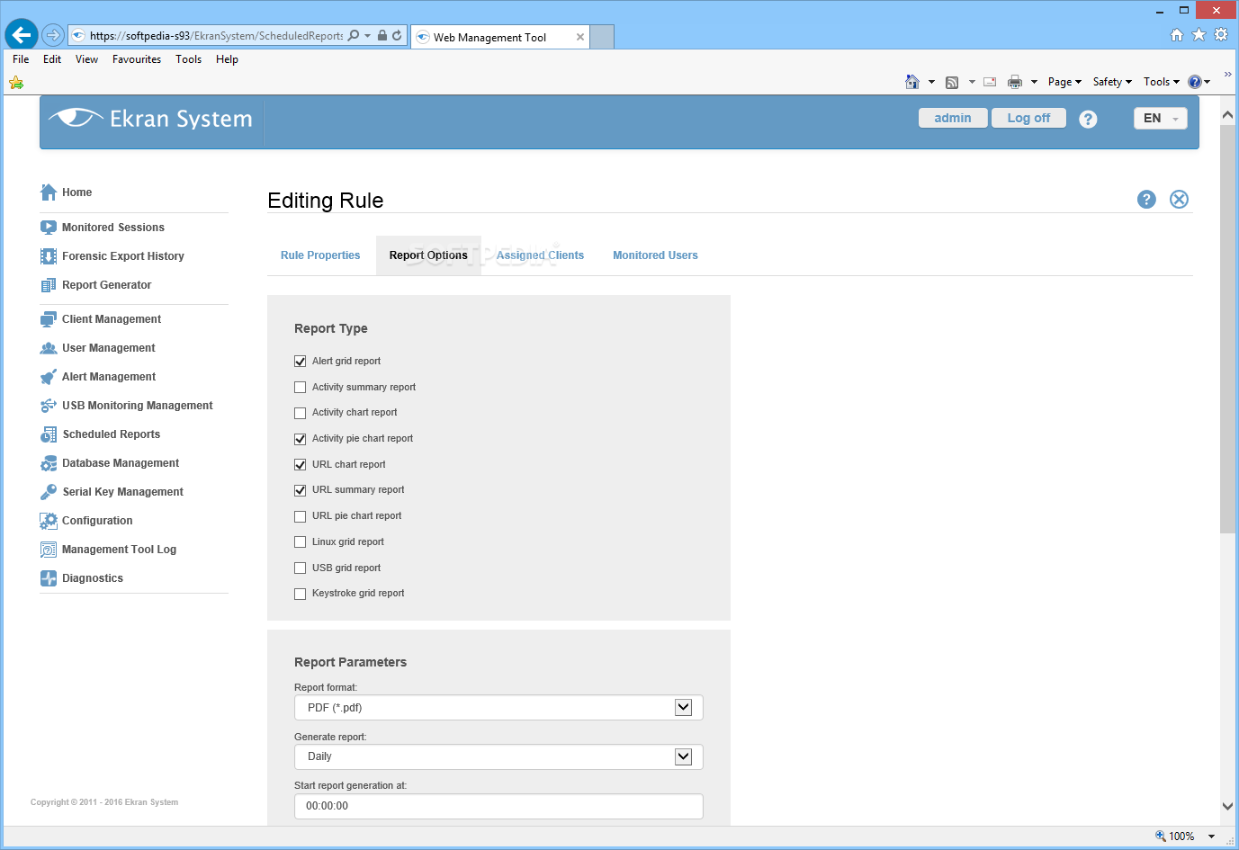The height and width of the screenshot is (850, 1239).
Task: Click the USB Monitoring Management icon
Action: pos(49,406)
